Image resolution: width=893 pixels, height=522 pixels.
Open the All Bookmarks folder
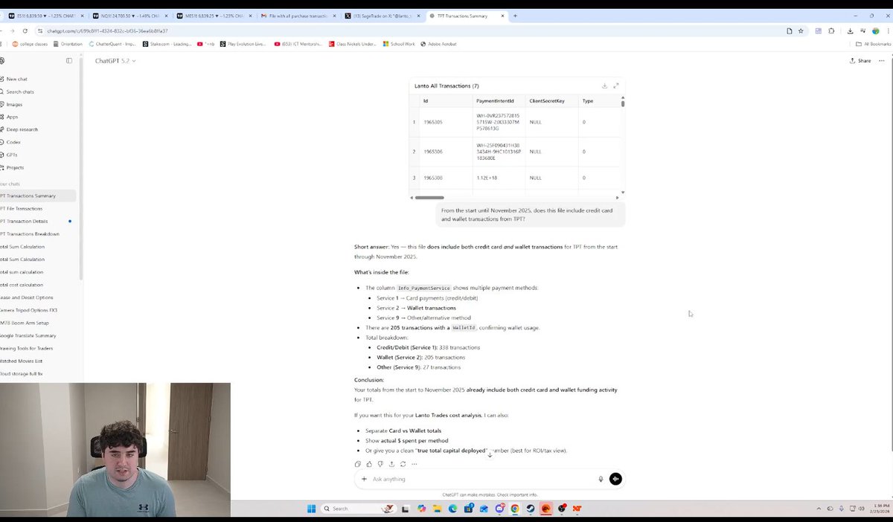[873, 44]
